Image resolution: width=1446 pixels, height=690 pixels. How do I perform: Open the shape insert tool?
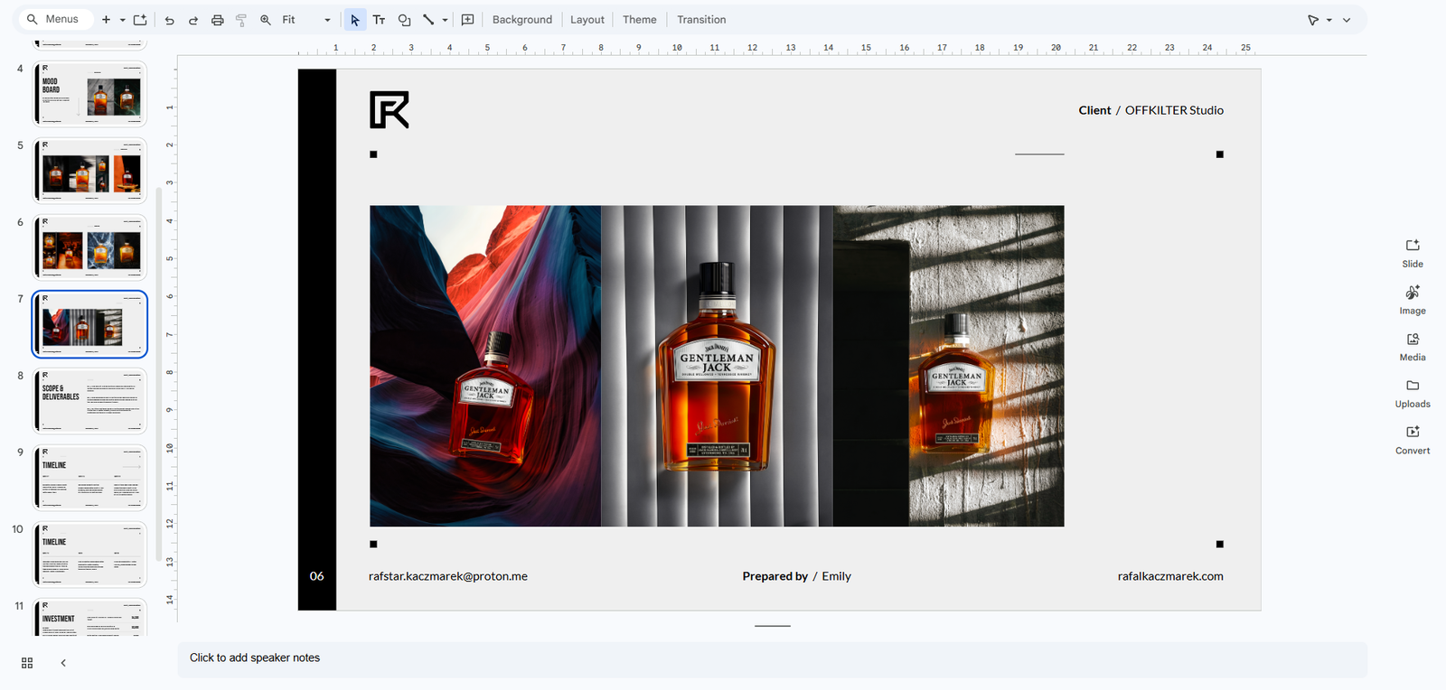(404, 20)
